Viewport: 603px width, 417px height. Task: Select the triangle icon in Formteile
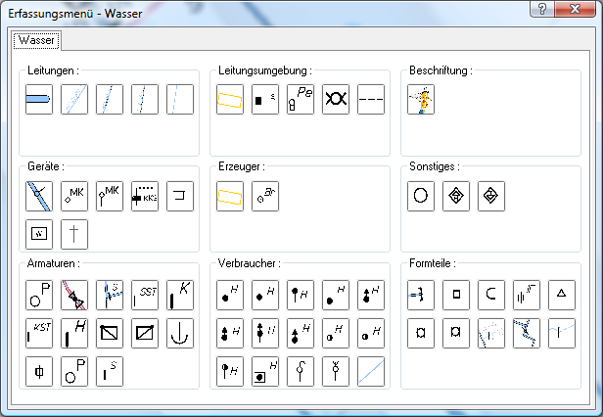click(x=562, y=295)
